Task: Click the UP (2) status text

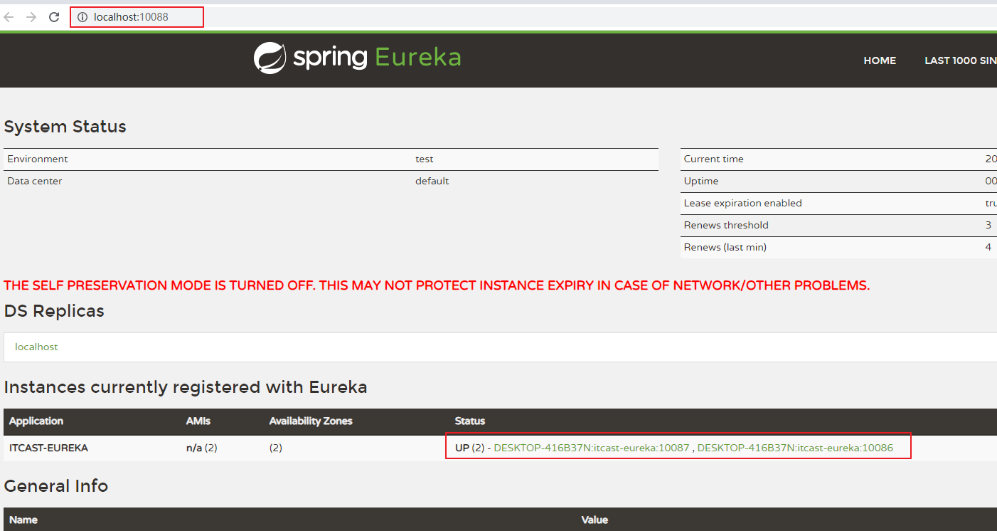Action: pos(469,448)
